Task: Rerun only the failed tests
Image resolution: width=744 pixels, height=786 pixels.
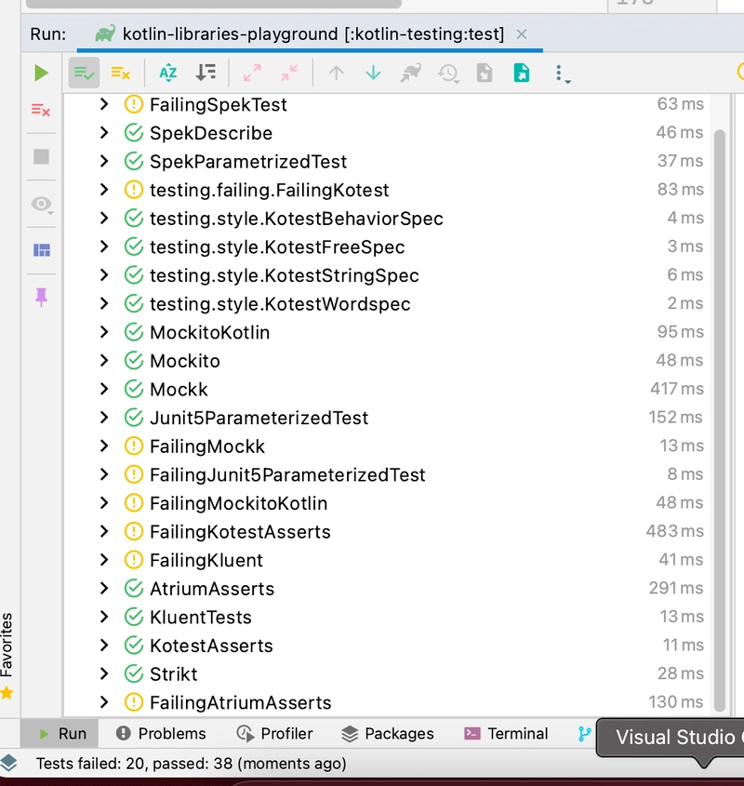Action: click(x=41, y=111)
